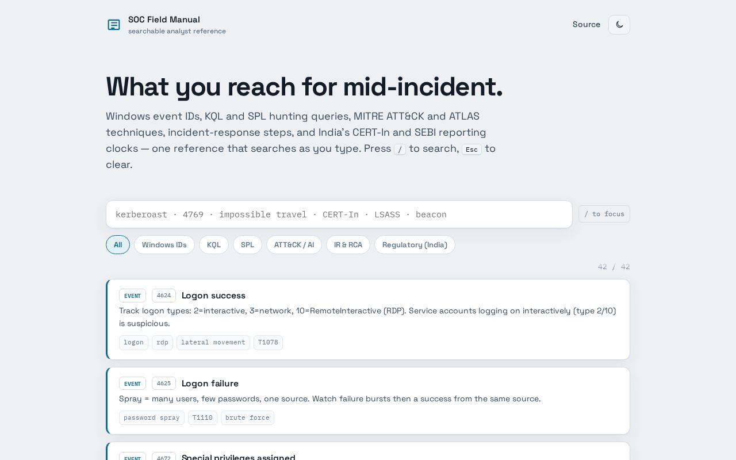Click the 'lateral movement' tag
Image resolution: width=736 pixels, height=460 pixels.
pos(213,343)
